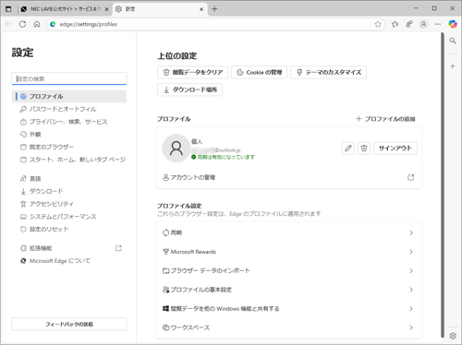Screen dimensions: 462x345
Task: Open the tab actions menu icon
Action: [8, 9]
